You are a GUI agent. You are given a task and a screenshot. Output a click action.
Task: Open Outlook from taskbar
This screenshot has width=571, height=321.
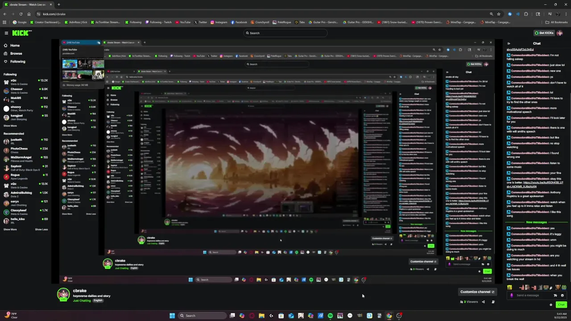coord(291,316)
